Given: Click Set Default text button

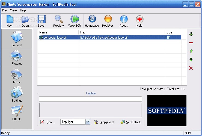Looking at the screenshot, I should click(133, 122).
